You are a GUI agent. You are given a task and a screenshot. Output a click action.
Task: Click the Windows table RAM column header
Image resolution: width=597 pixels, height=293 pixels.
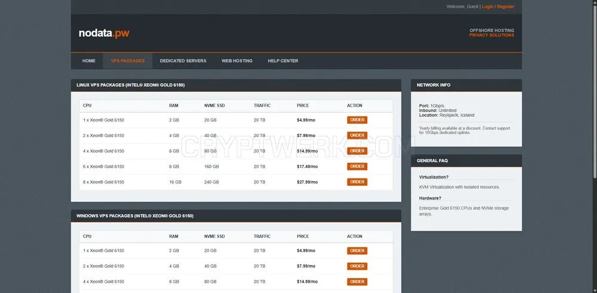[174, 236]
